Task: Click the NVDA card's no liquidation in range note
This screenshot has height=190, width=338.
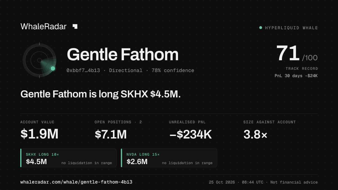Action: click(x=187, y=163)
